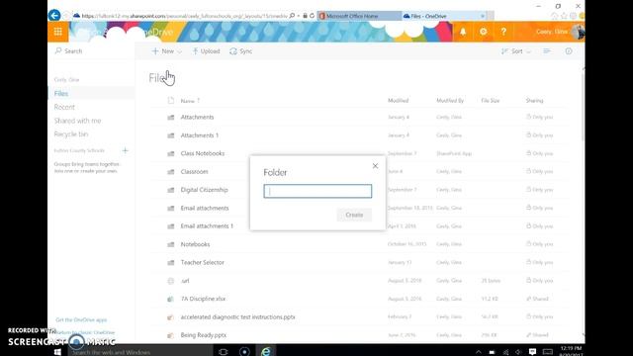633x356 pixels.
Task: Open notifications bell
Action: 463,32
